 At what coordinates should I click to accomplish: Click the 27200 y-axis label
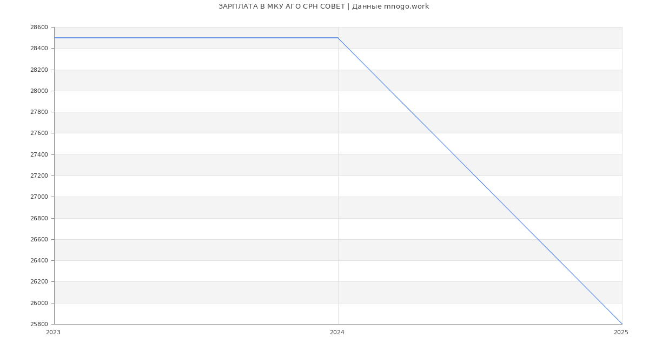click(x=39, y=176)
